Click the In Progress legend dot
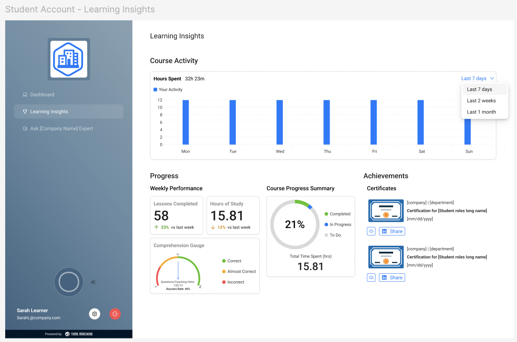Viewport: 517px width, 342px height. pos(326,225)
